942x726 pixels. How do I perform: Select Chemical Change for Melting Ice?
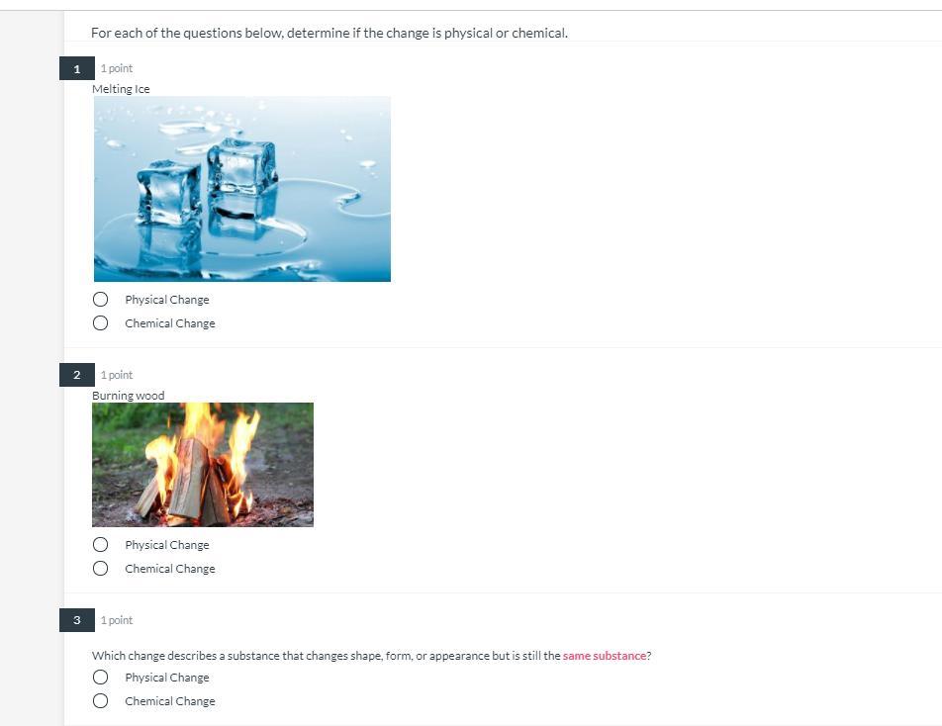[100, 323]
